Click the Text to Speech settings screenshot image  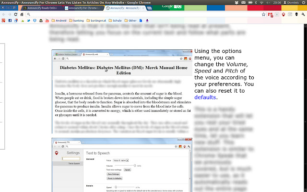point(122,165)
